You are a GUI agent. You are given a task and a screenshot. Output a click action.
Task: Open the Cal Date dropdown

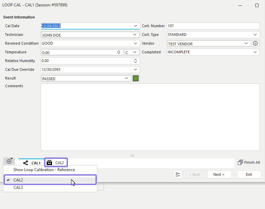tap(136, 26)
